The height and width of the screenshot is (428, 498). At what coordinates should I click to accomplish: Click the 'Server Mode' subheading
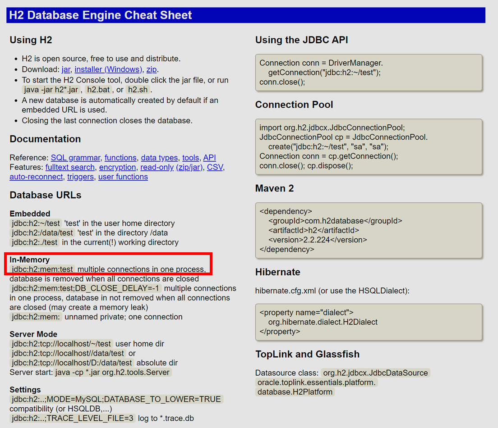(33, 334)
